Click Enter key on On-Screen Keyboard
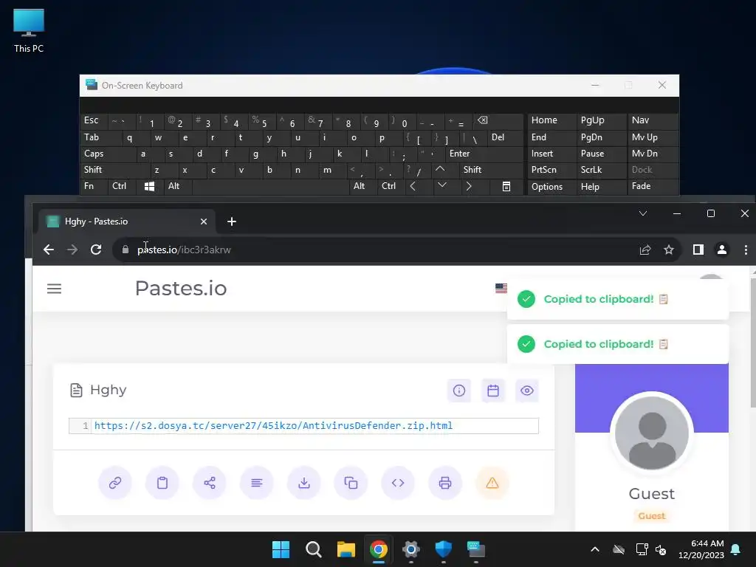The image size is (756, 567). tap(484, 154)
